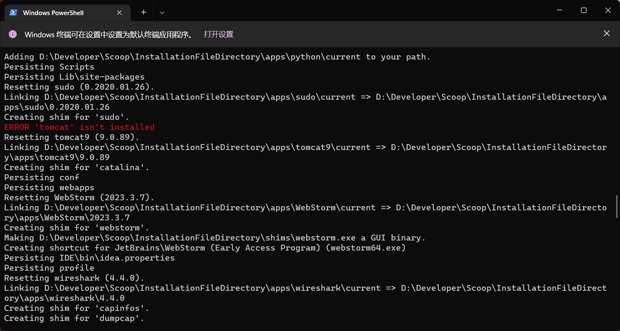
Task: Click the 'Resetting wireshark (4.4.0).' output line
Action: 74,278
